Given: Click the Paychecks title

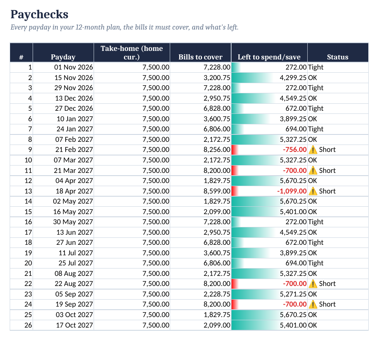Looking at the screenshot, I should coord(39,14).
